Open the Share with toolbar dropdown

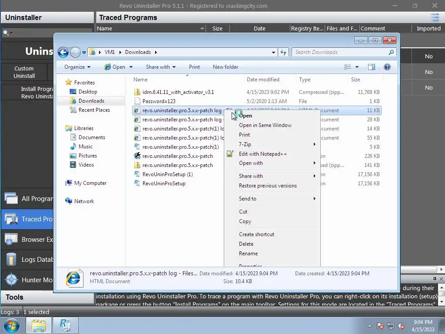[161, 67]
